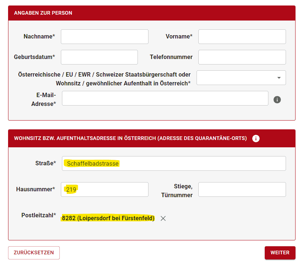
Task: Clear the selected Postleitzahl with X icon
Action: click(163, 218)
